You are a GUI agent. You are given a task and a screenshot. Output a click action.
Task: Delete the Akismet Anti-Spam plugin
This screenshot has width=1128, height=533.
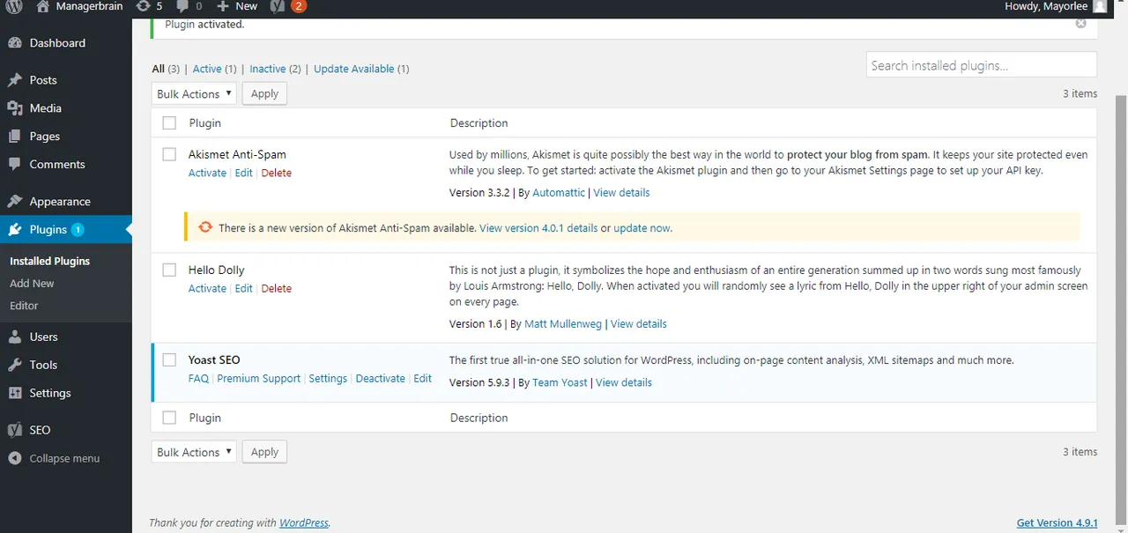click(x=276, y=173)
